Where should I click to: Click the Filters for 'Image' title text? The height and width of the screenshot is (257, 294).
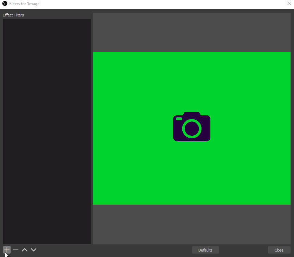click(24, 3)
